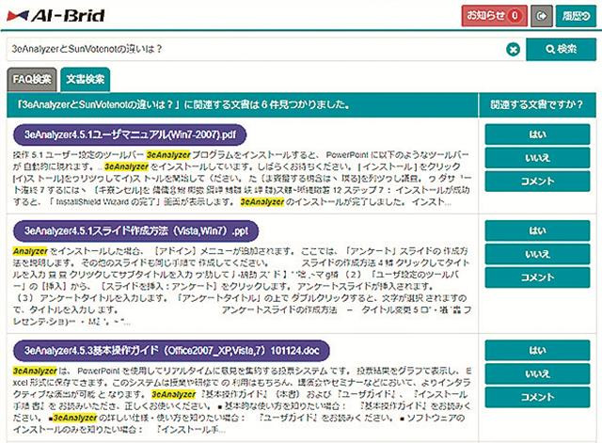Switch to the FAQ検索 tab
Image resolution: width=602 pixels, height=443 pixels.
[x=32, y=79]
